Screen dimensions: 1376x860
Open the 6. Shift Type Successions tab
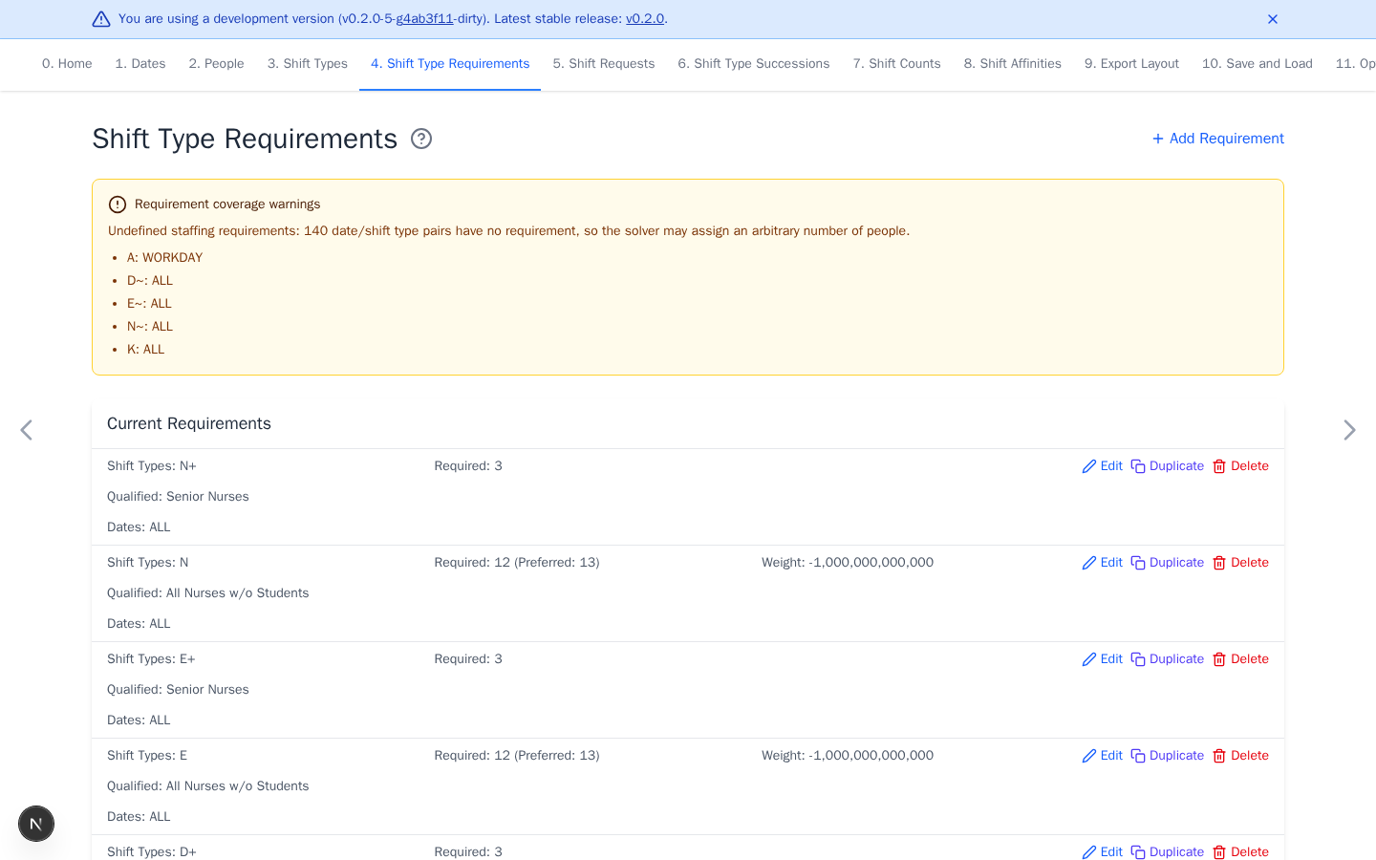coord(754,64)
